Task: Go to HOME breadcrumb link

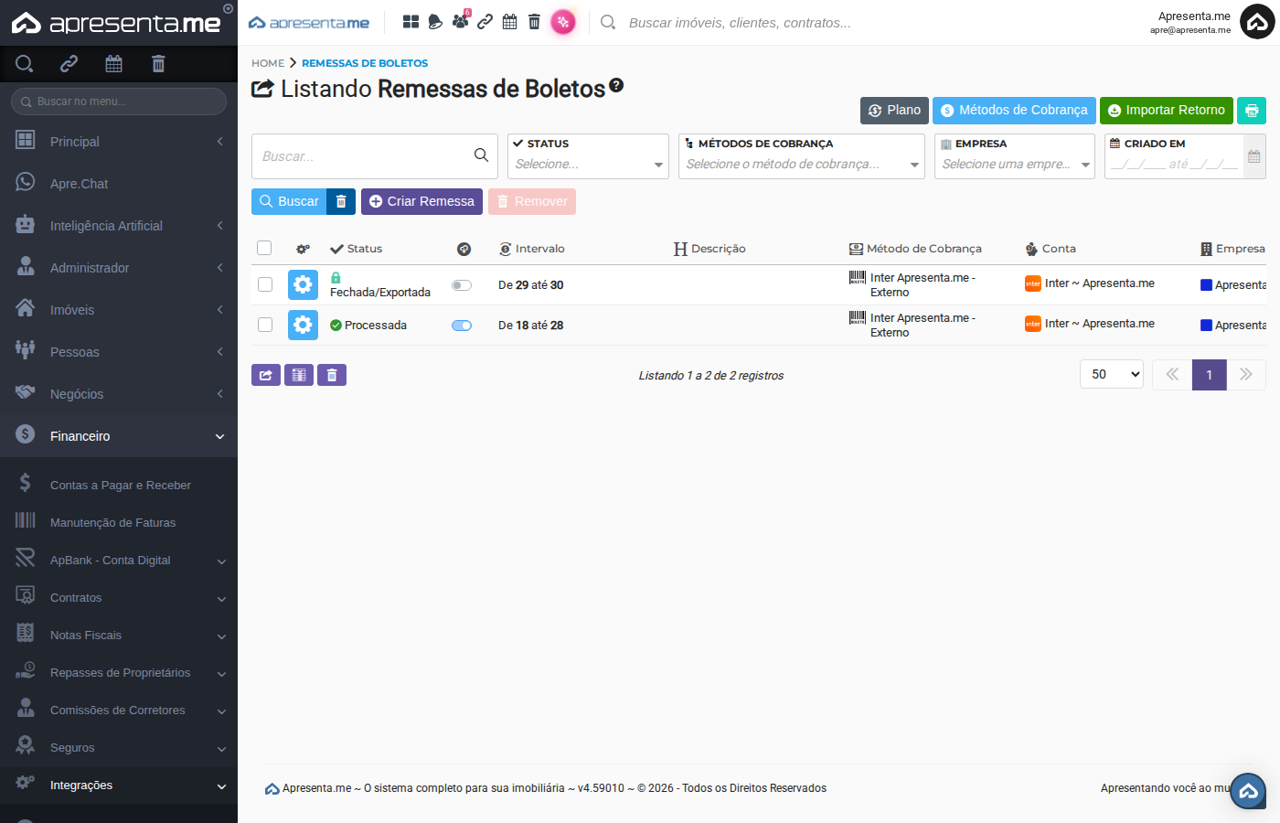Action: click(x=268, y=63)
